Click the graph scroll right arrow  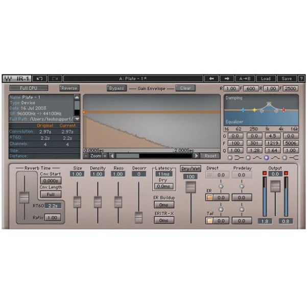coord(196,156)
